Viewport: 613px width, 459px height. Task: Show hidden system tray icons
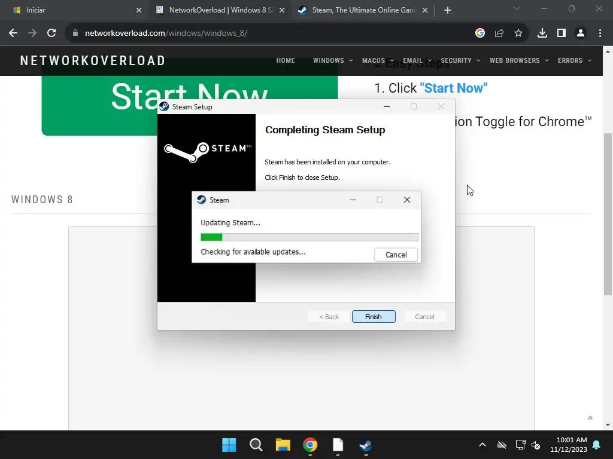click(x=482, y=445)
